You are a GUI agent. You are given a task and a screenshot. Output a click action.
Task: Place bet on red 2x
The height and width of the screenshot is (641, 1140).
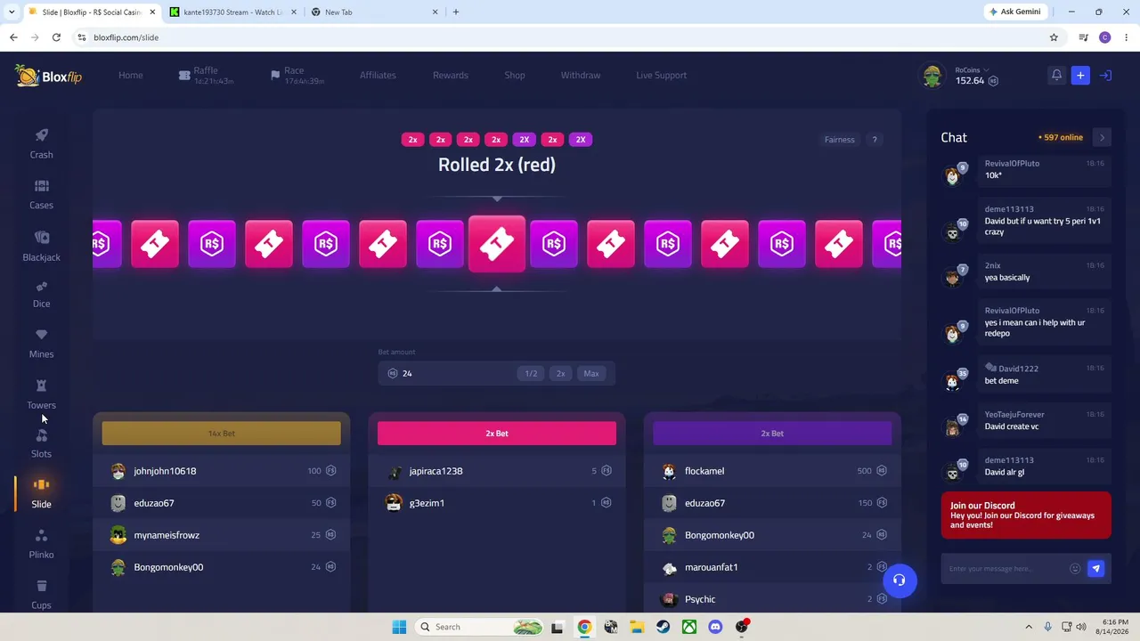(497, 434)
